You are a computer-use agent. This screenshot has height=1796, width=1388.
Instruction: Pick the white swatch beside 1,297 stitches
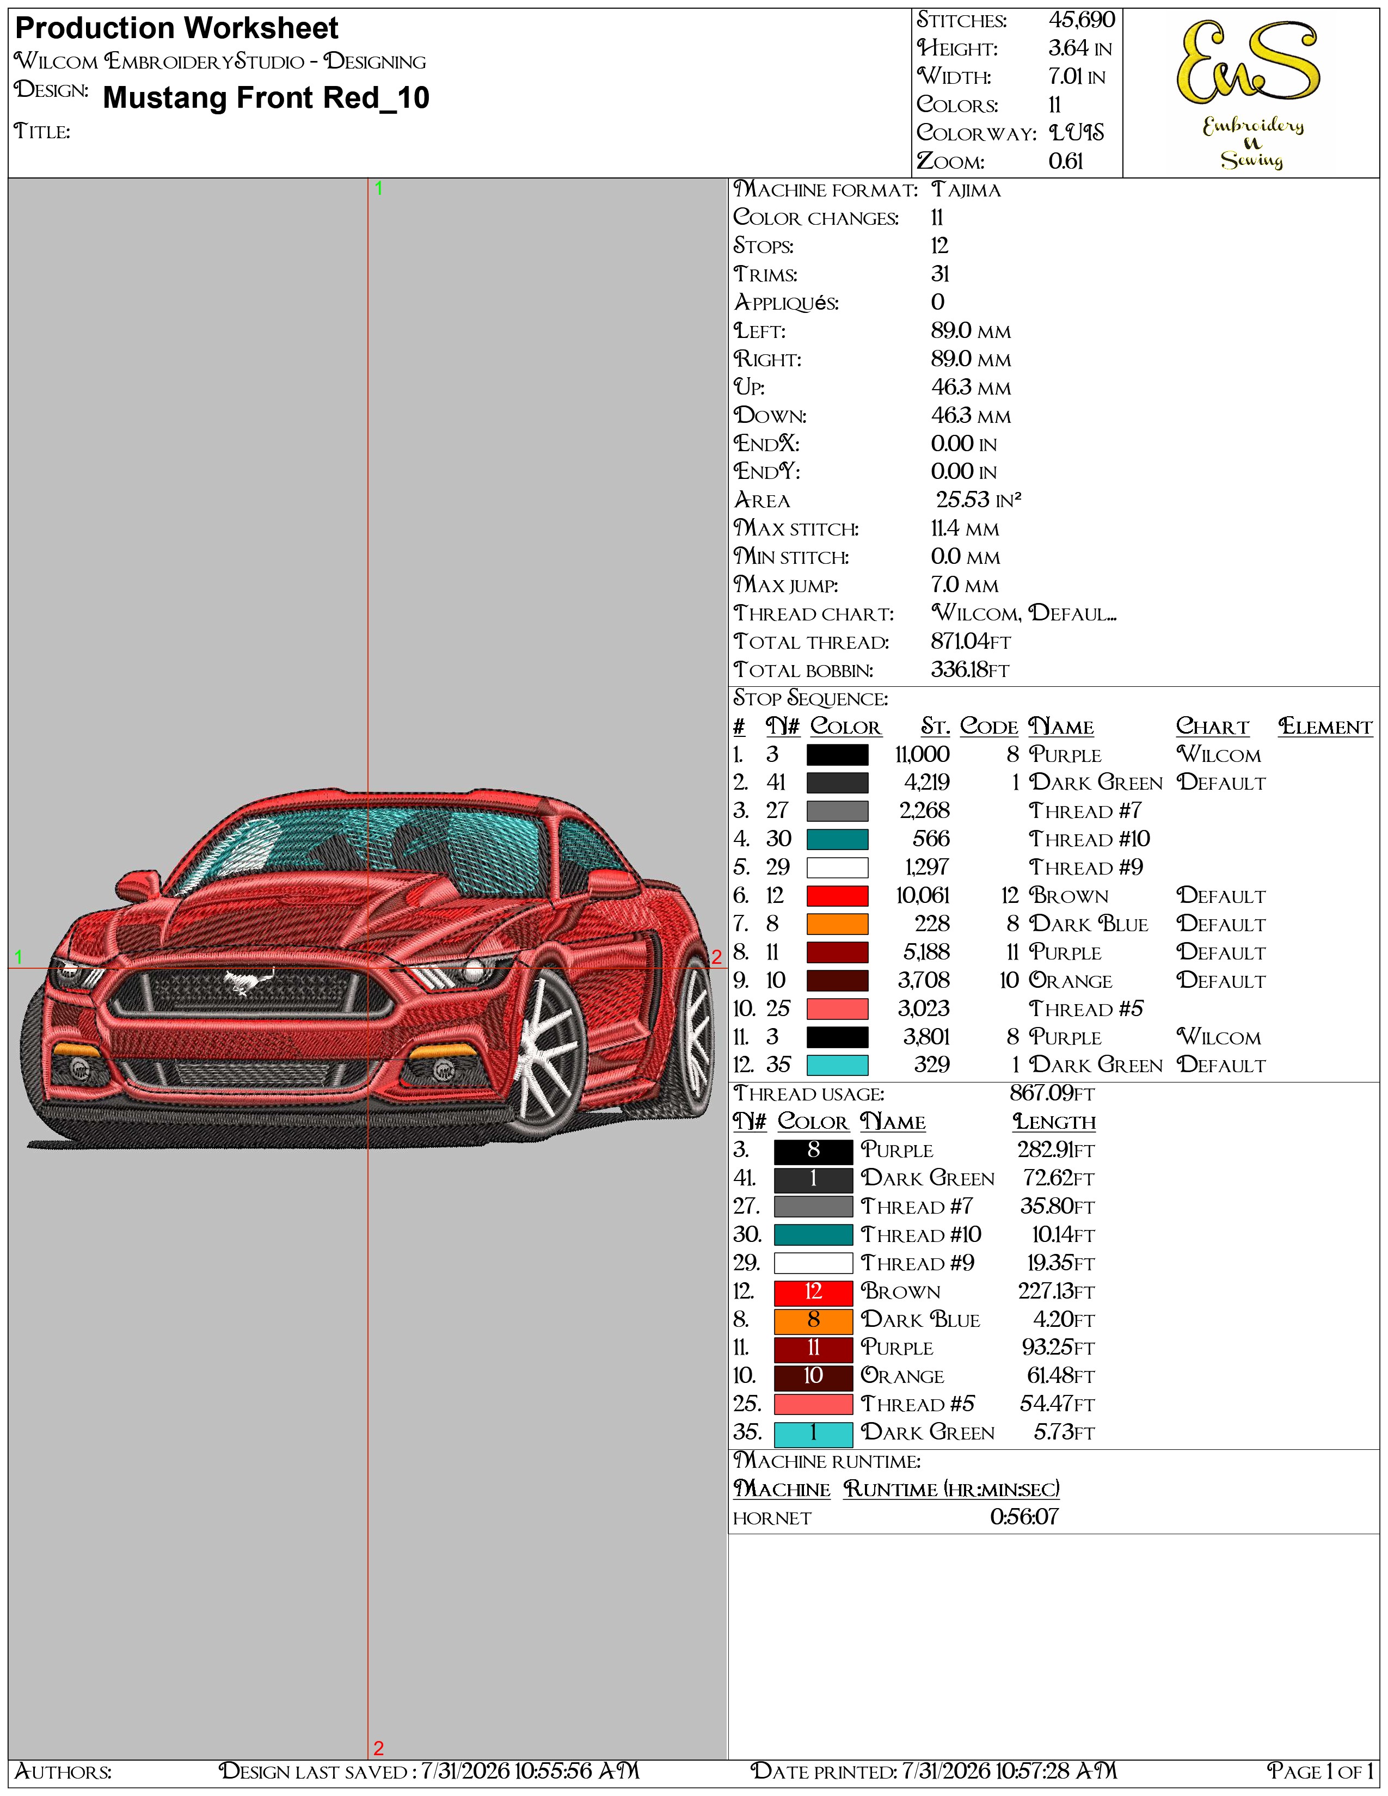point(837,868)
